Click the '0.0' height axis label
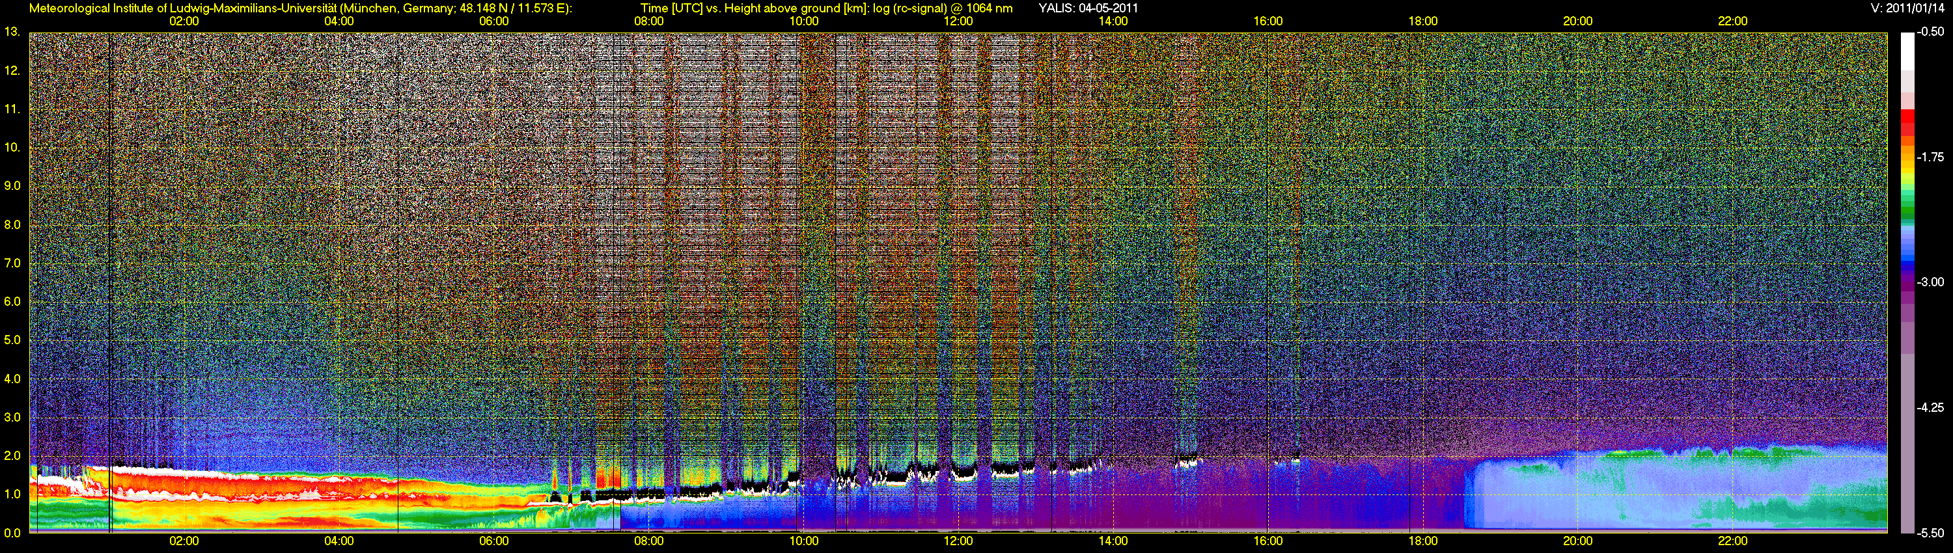Image resolution: width=1953 pixels, height=553 pixels. pos(12,533)
